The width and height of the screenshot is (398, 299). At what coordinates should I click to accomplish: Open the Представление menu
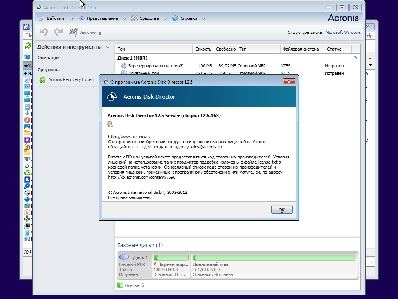102,18
